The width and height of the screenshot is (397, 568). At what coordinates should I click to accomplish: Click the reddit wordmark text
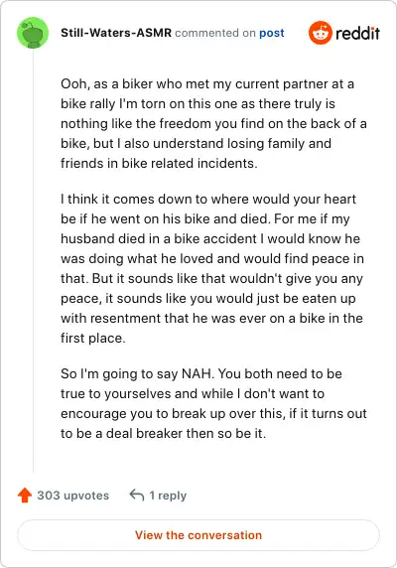(357, 34)
